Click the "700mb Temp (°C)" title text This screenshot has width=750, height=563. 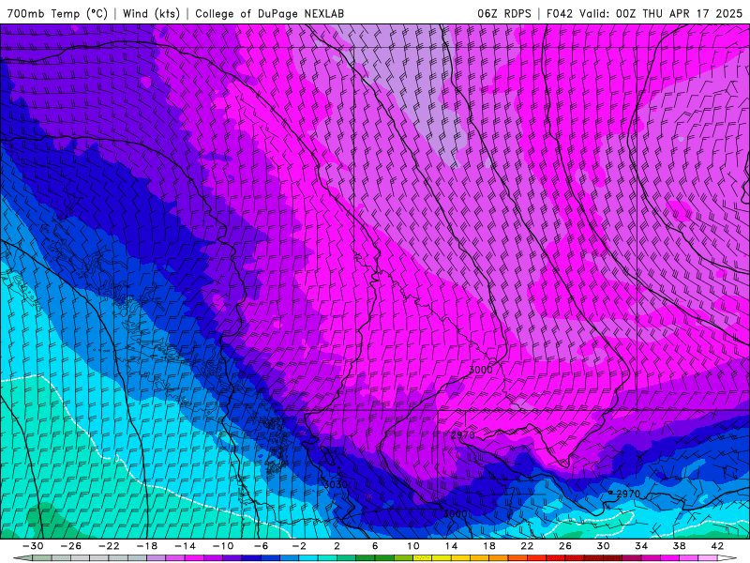point(57,13)
